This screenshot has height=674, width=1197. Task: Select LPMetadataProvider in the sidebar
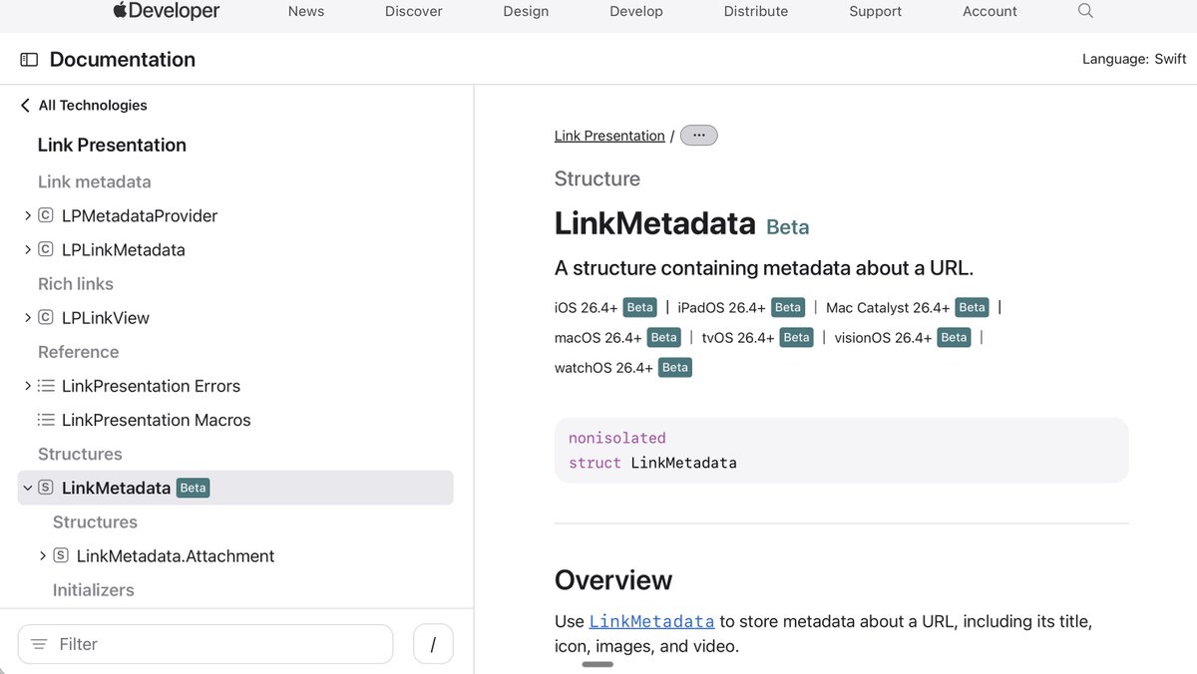(140, 215)
